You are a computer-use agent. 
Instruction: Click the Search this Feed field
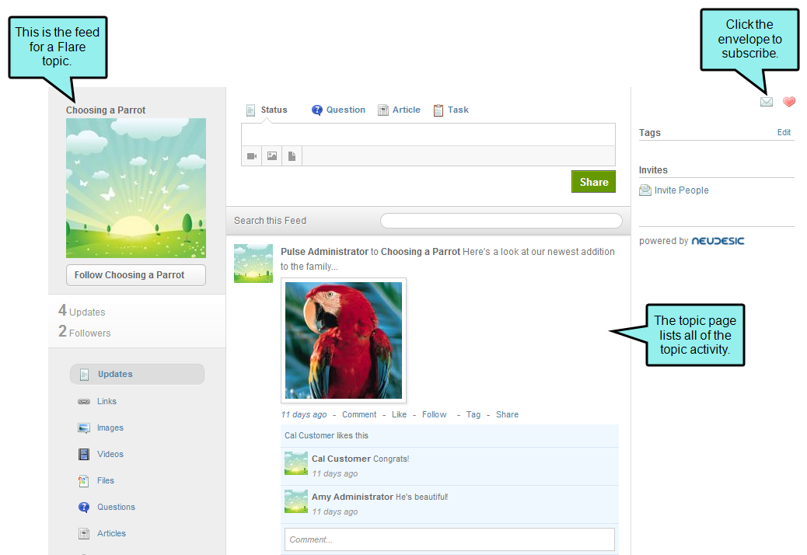click(x=501, y=221)
